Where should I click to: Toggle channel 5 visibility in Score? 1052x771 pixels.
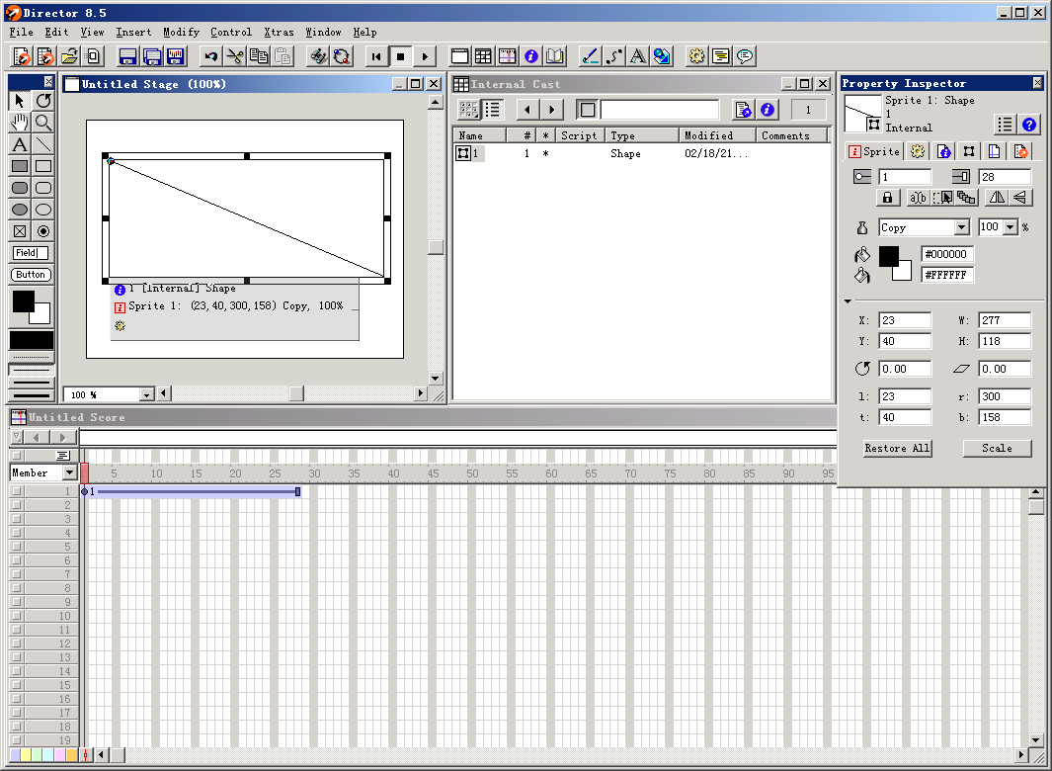click(16, 547)
